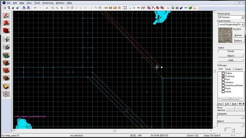The image size is (246, 138).
Task: Open the Objects combo box
Action: click(x=231, y=125)
